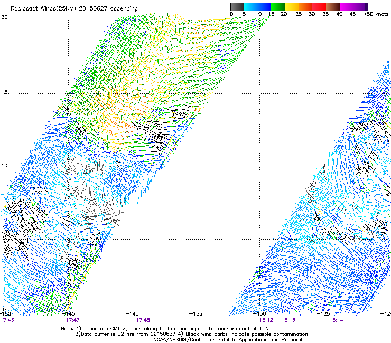Click the red 30-35 knots legend swatch
Screen dimensions: 391x343
pyautogui.click(x=319, y=6)
